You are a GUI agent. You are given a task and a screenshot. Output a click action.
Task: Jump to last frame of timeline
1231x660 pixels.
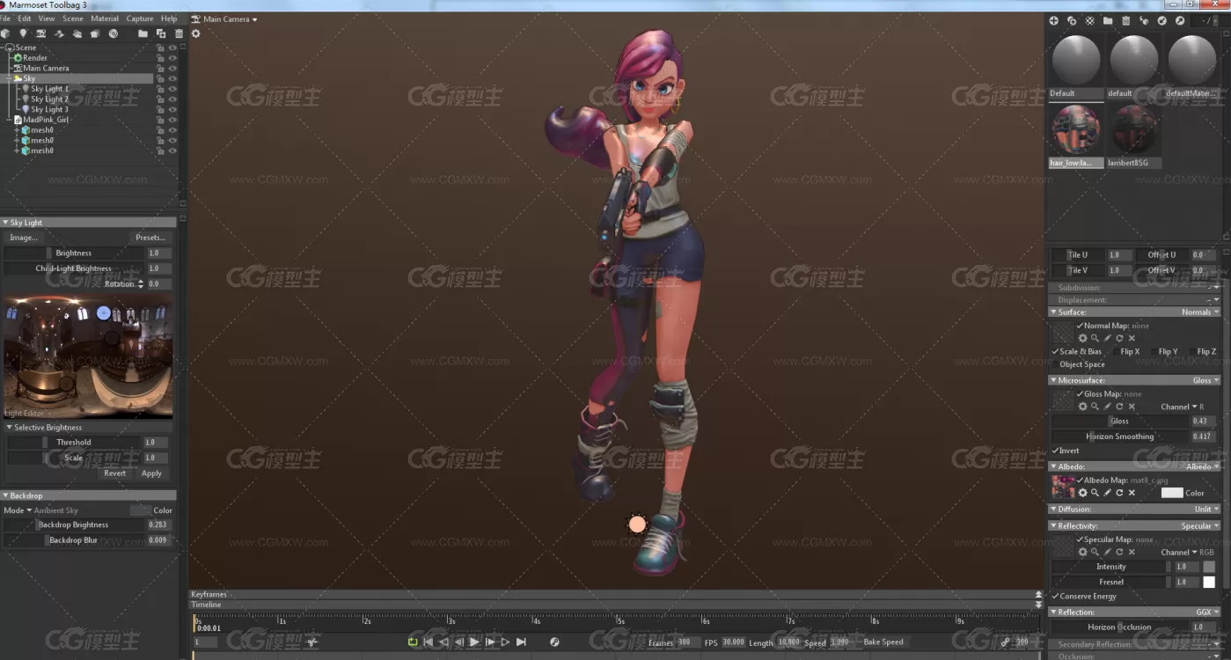(521, 642)
